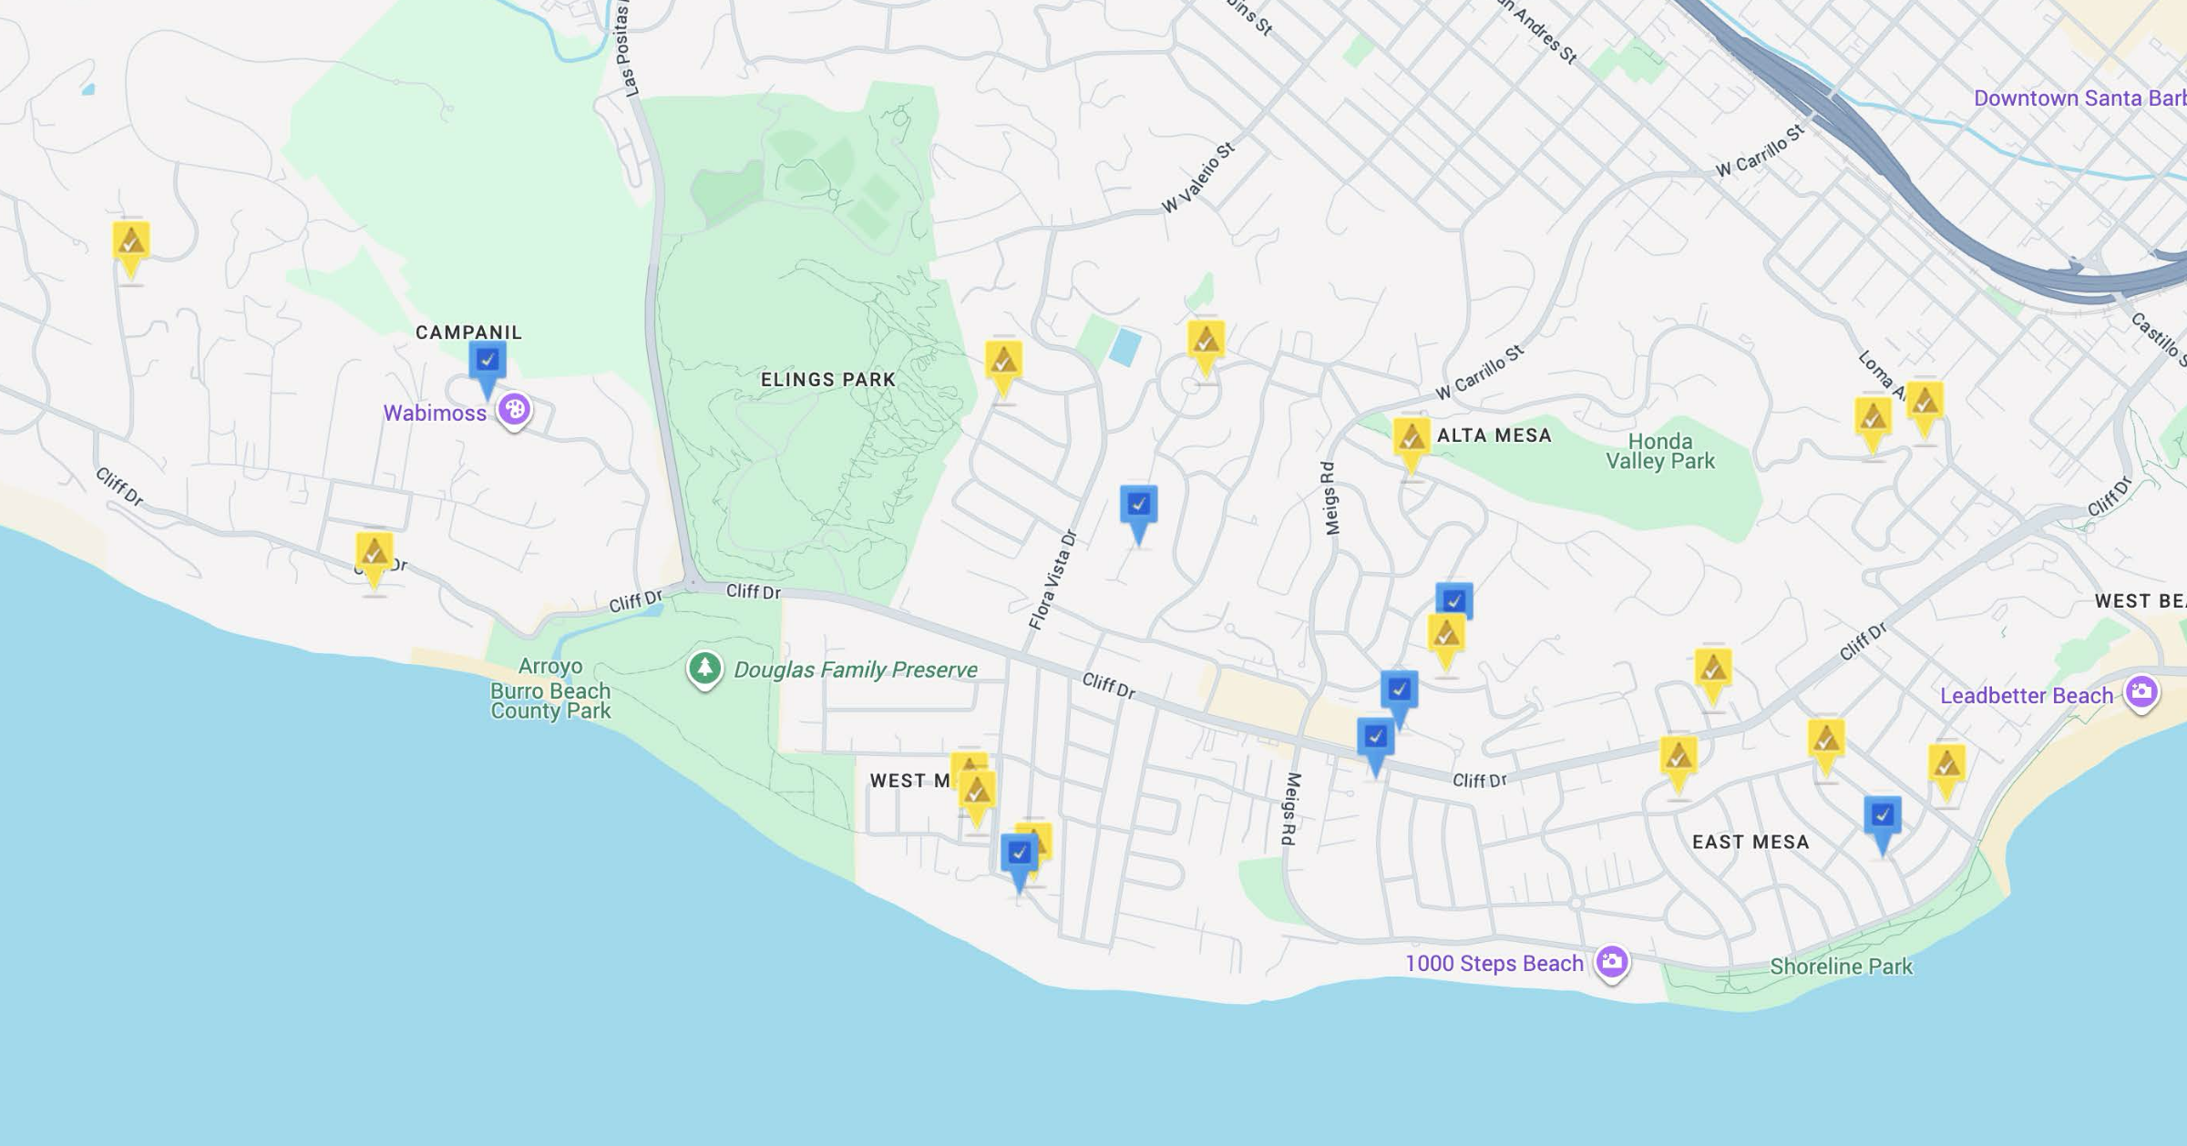
Task: Click the Elings Park area label
Action: click(x=827, y=379)
